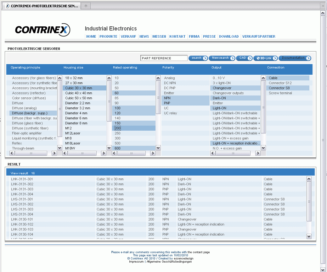Toggle Connector S12 connection option
Image resolution: width=327 pixels, height=272 pixels.
point(280,83)
